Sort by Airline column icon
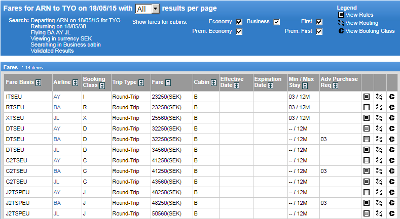 pyautogui.click(x=76, y=82)
